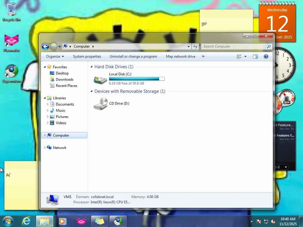The image size is (303, 227).
Task: Click the greyed Forward arrow button
Action: point(54,46)
